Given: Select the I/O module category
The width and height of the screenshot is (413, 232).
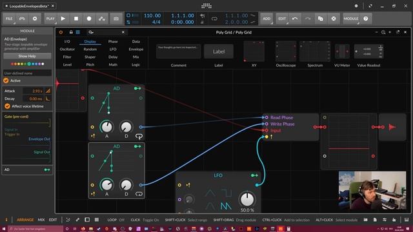Looking at the screenshot, I should coord(67,41).
